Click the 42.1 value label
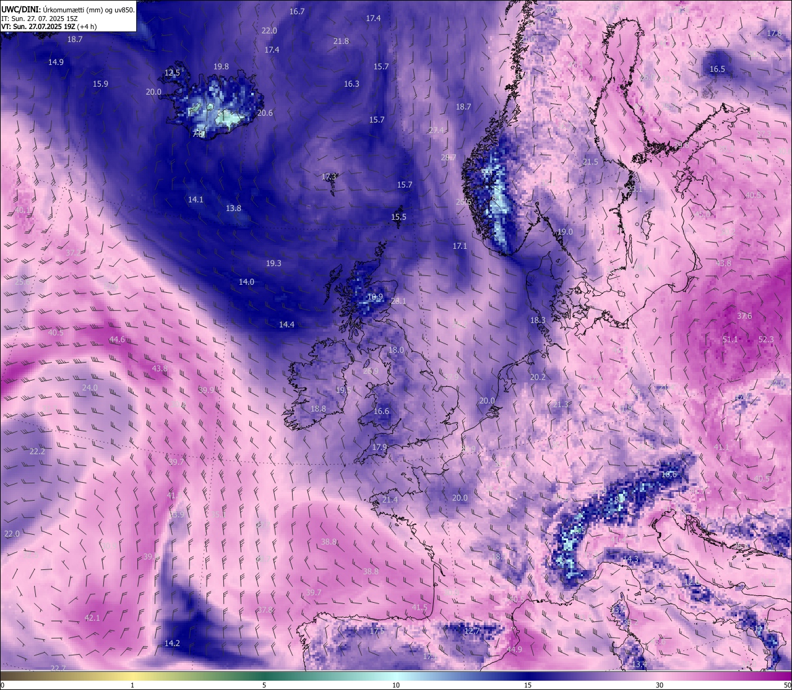Viewport: 792px width, 690px height. pos(92,618)
